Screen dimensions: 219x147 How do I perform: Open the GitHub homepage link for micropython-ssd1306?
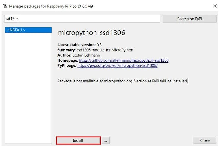124,60
